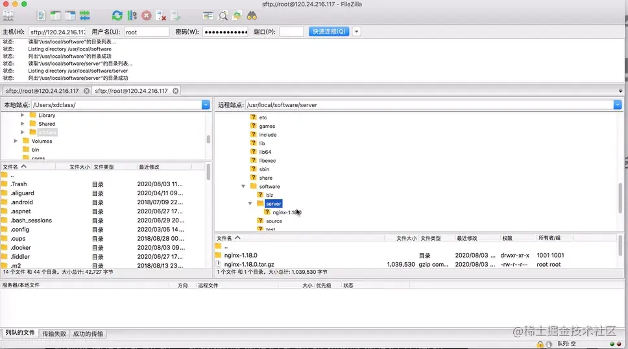The height and width of the screenshot is (349, 628).
Task: Open message log tab-strip dropdown arrow
Action: (x=620, y=91)
